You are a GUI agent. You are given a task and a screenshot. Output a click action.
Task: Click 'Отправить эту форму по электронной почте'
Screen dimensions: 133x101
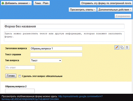(x=106, y=3)
